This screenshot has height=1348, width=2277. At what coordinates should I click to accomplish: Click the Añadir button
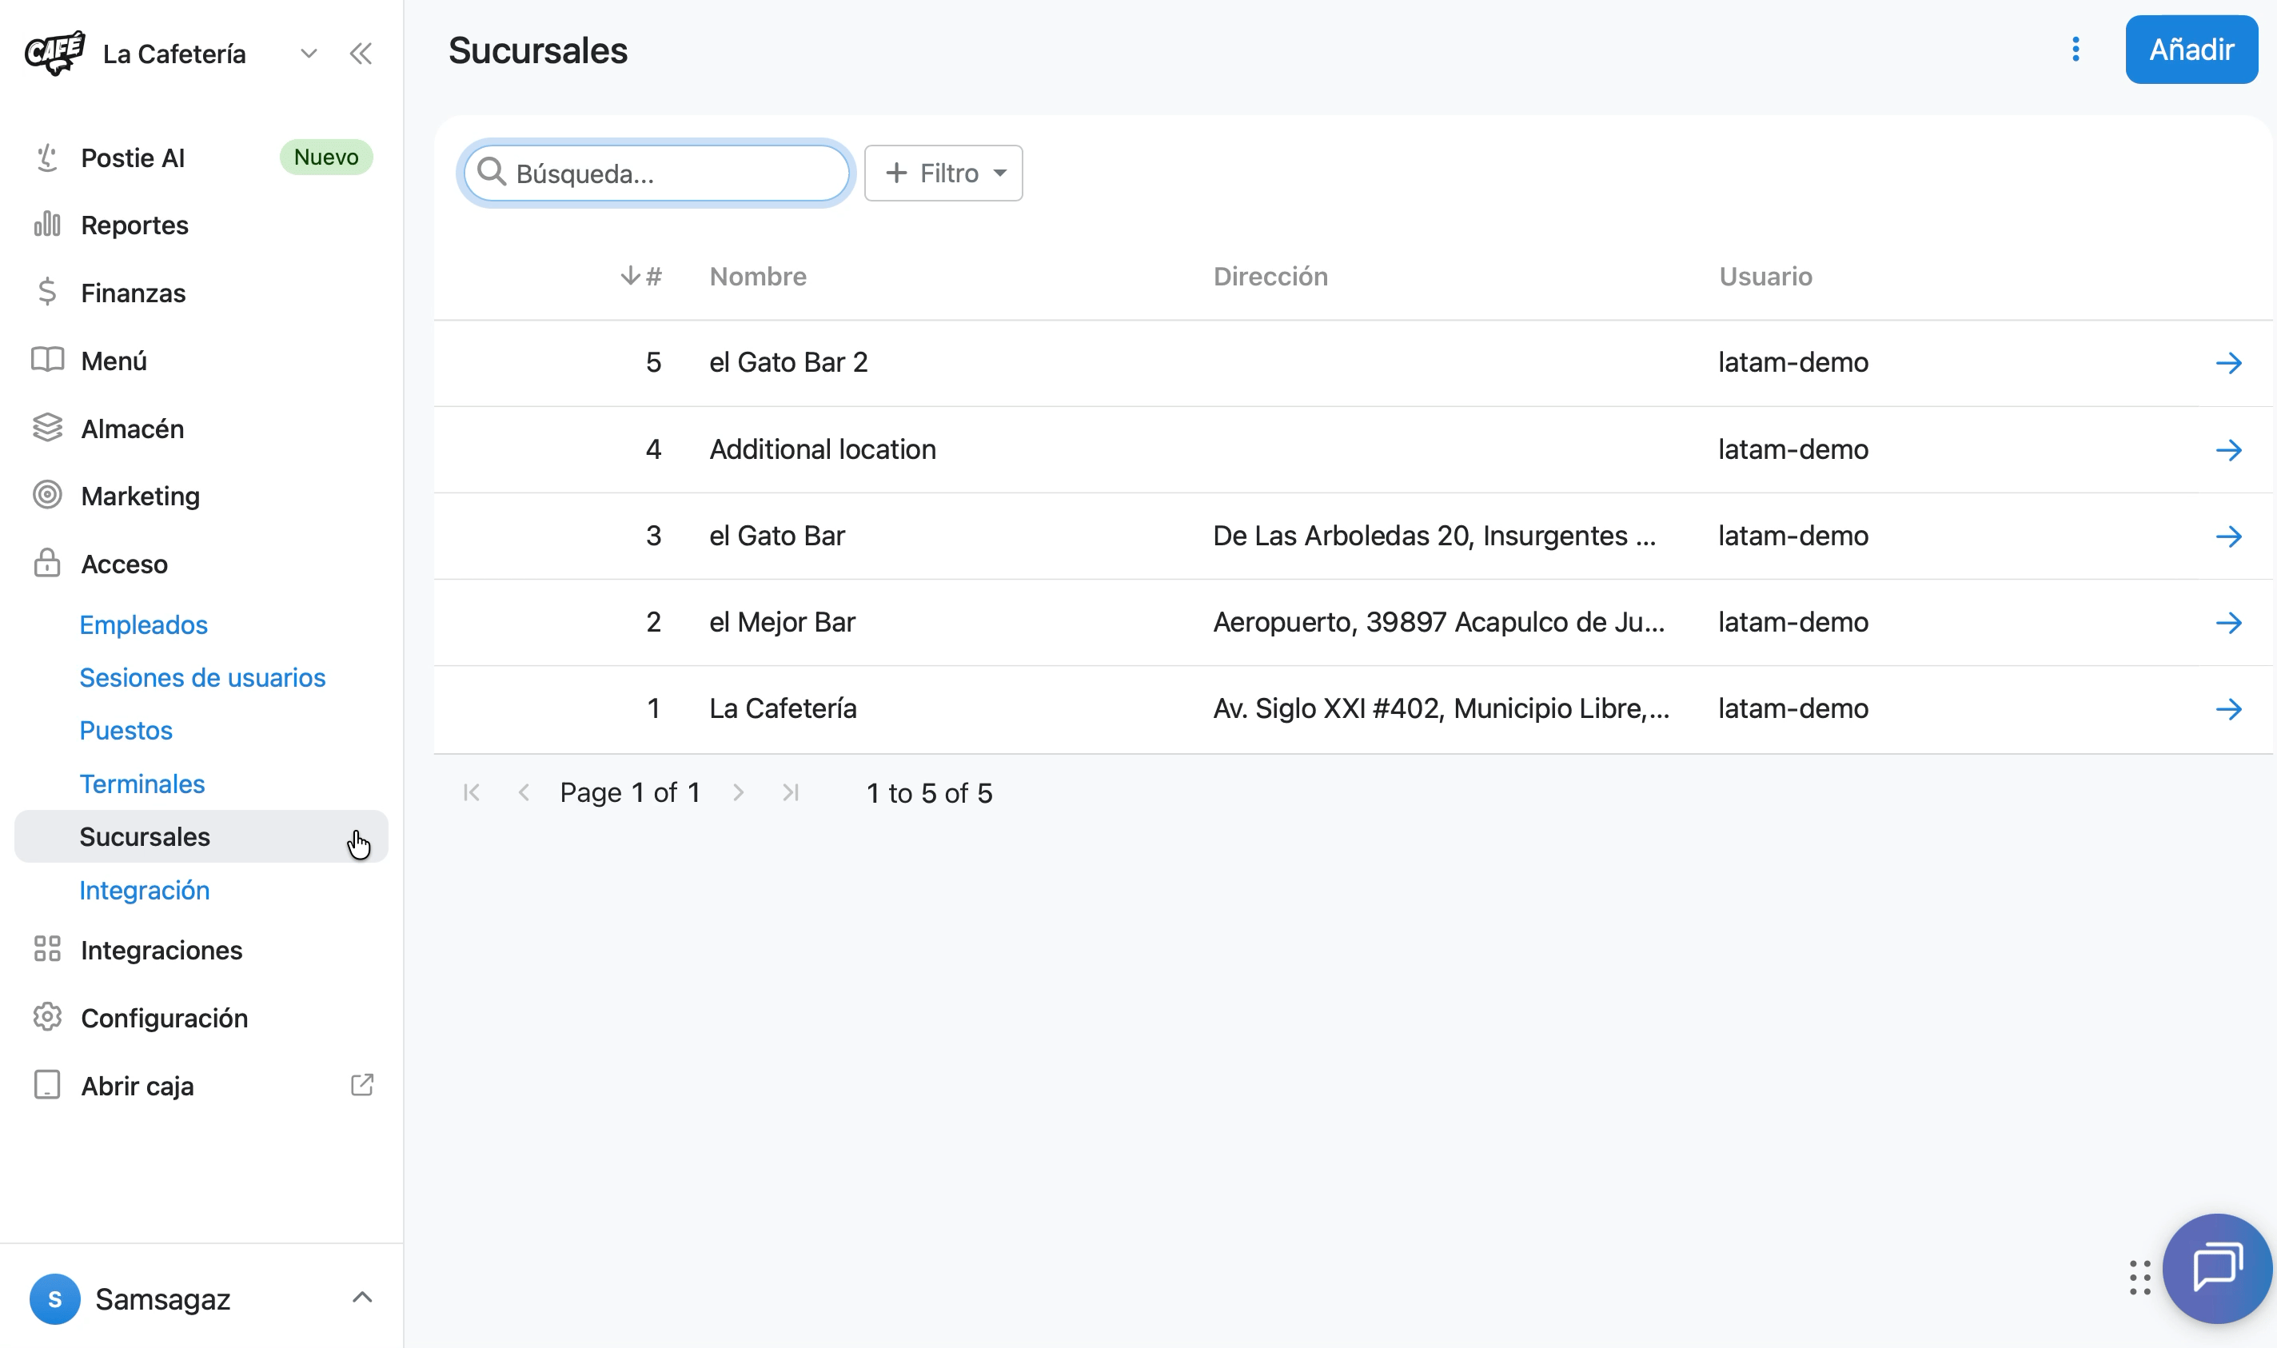tap(2191, 49)
